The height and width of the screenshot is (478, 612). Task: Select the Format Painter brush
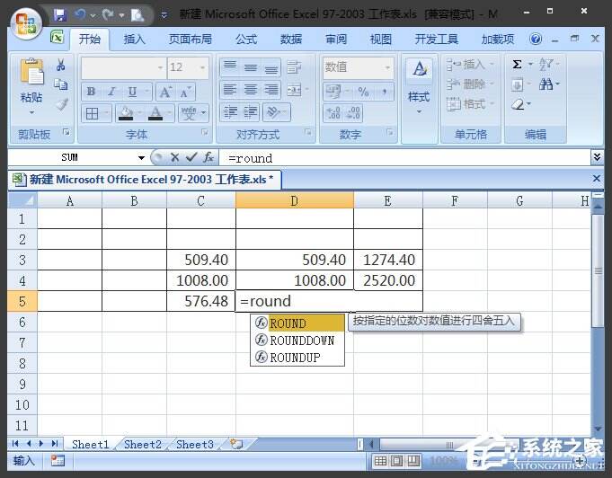click(x=62, y=104)
